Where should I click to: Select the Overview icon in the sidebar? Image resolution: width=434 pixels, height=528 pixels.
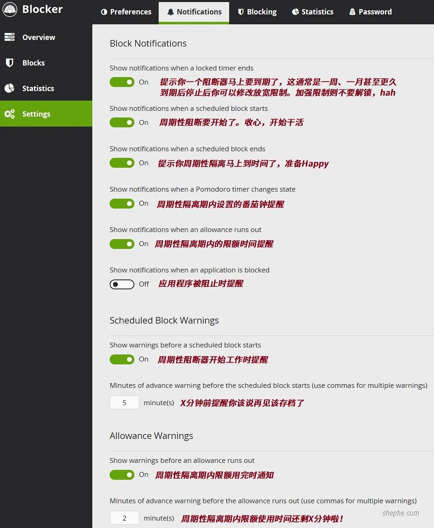click(x=9, y=37)
